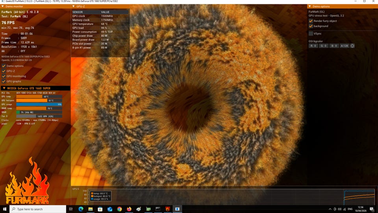Click the GPU 0 graph legend box
The height and width of the screenshot is (213, 378).
(100, 196)
